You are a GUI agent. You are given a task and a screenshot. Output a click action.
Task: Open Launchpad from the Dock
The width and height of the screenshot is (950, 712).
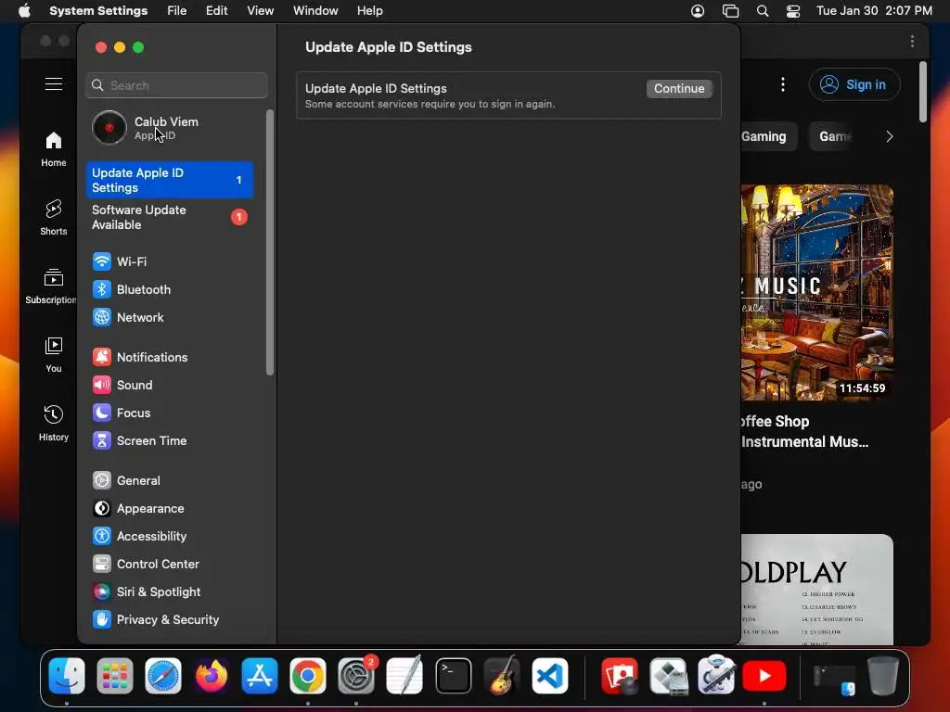pyautogui.click(x=114, y=676)
